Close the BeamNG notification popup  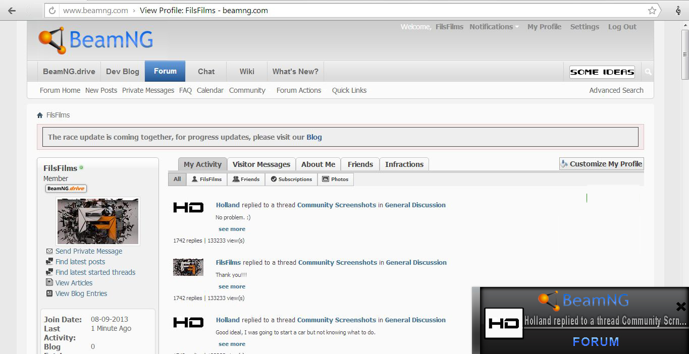[681, 306]
